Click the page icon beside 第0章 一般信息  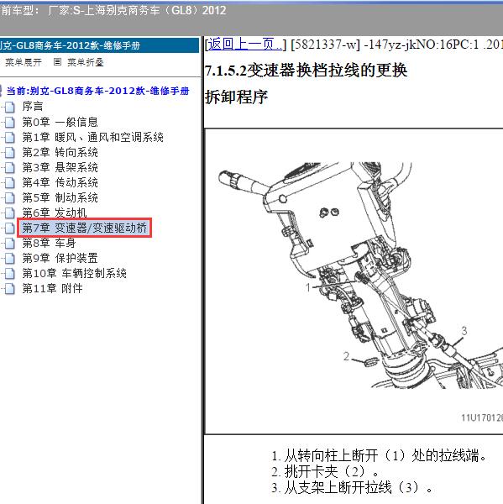pyautogui.click(x=10, y=122)
